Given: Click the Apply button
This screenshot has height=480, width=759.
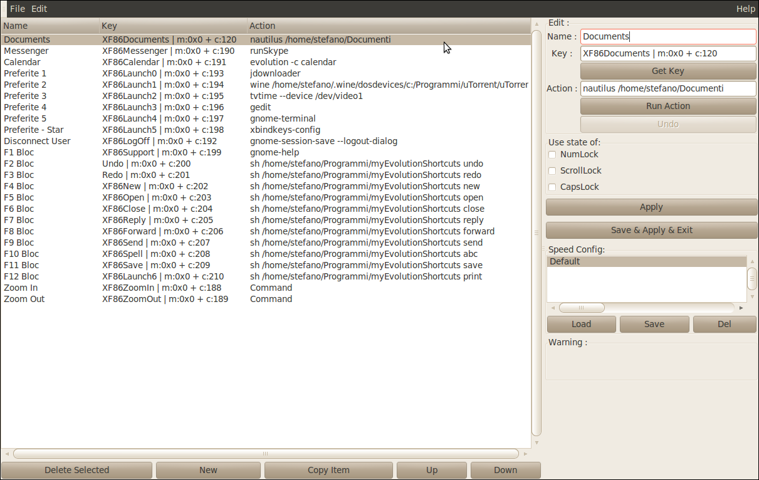Looking at the screenshot, I should (651, 207).
